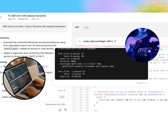Click 'getGitDiff handles filenames with quotes' terminal line

tap(87, 66)
